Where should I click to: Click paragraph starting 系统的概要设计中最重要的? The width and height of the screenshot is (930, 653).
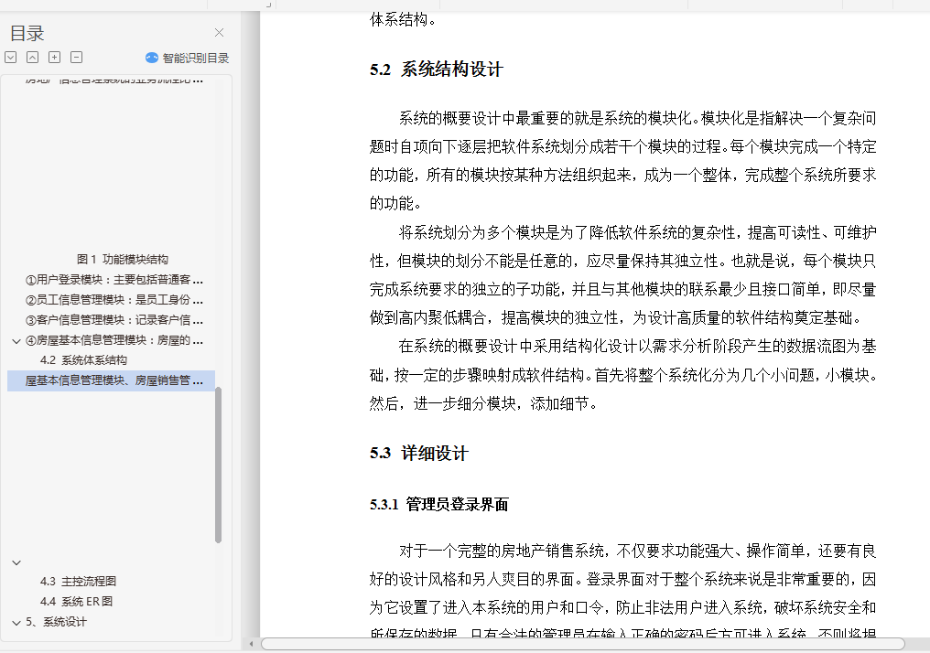click(622, 161)
